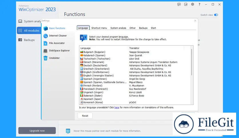Click the edit note icon in title bar

pyautogui.click(x=186, y=4)
